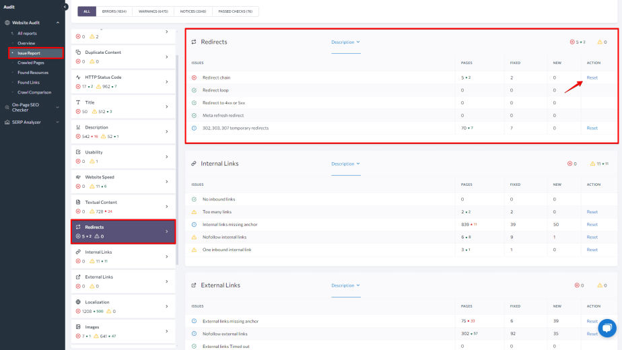Expand the SERP Analyzer menu

(x=58, y=123)
